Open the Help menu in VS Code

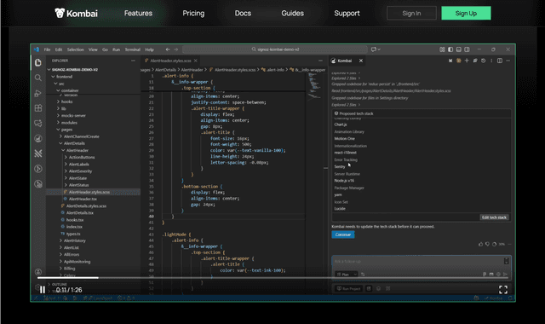[150, 49]
